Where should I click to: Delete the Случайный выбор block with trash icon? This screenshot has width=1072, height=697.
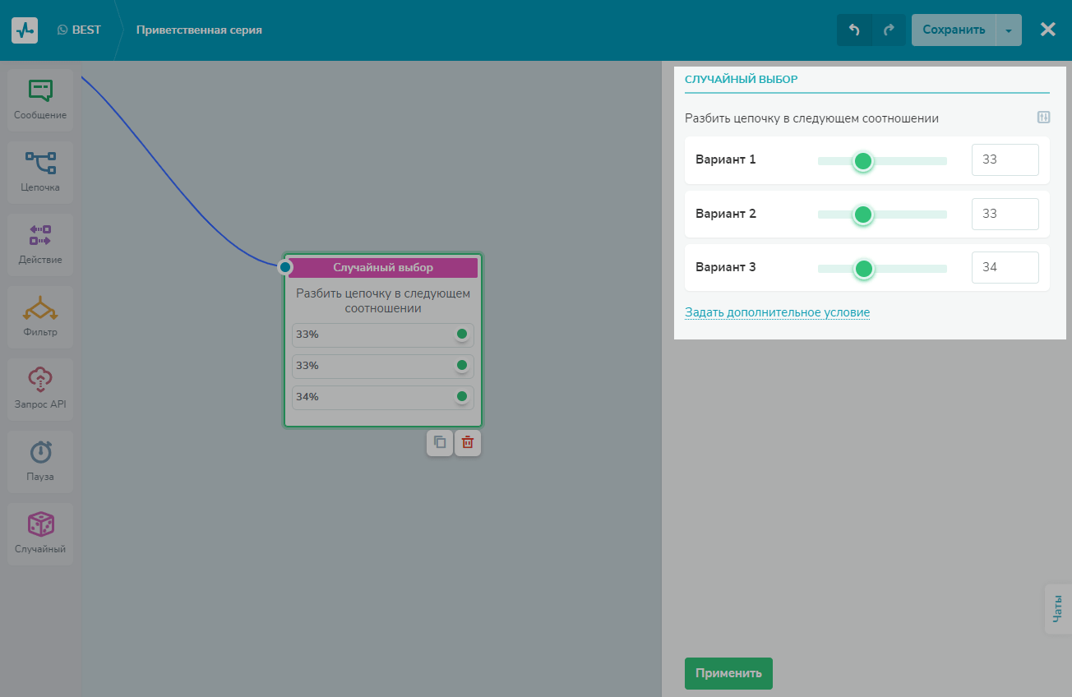[x=468, y=442]
